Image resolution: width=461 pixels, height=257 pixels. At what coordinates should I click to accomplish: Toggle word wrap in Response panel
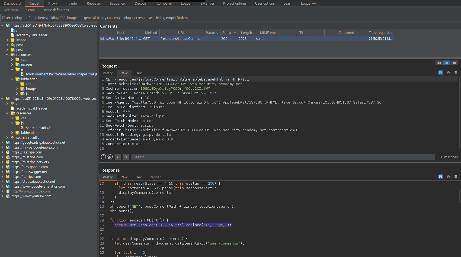pos(441,176)
